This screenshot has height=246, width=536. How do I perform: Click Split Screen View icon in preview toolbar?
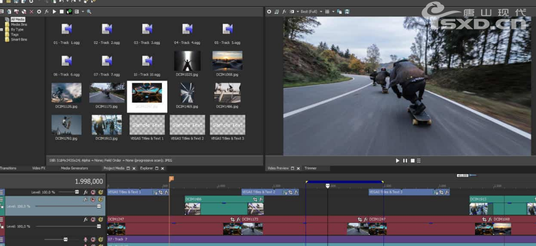pyautogui.click(x=292, y=12)
